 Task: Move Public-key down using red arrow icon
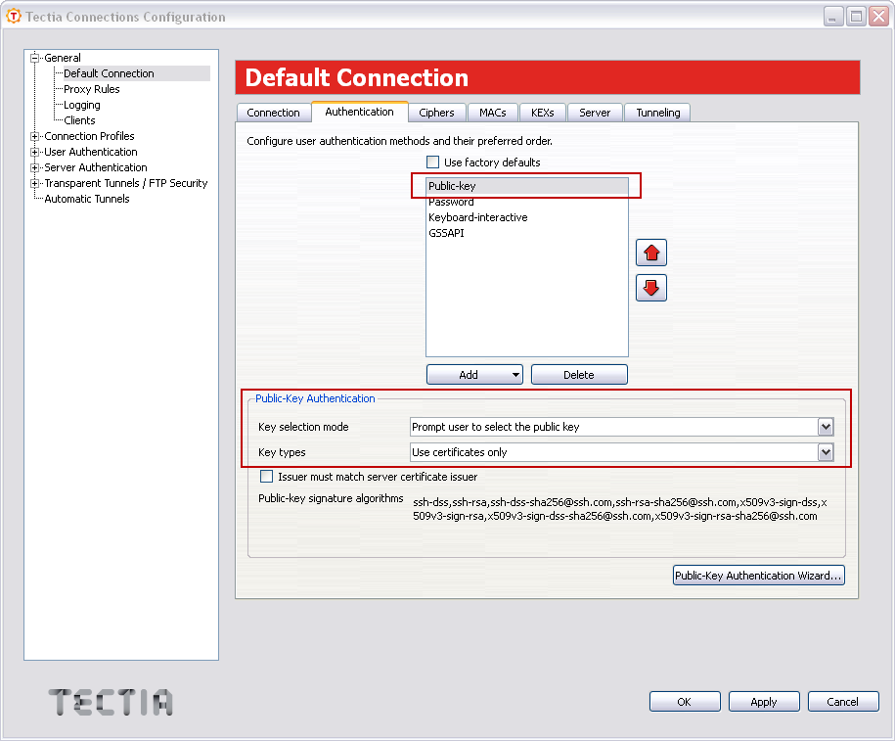coord(650,287)
